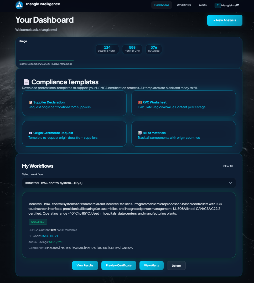The width and height of the screenshot is (254, 283).
Task: Click the 376 REMAINING usage stat
Action: tap(154, 49)
